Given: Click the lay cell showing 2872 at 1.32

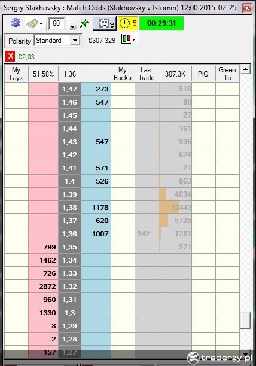Looking at the screenshot, I should 43,286.
